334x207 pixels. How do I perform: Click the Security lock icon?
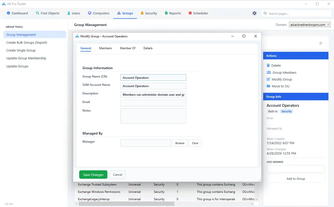click(142, 13)
